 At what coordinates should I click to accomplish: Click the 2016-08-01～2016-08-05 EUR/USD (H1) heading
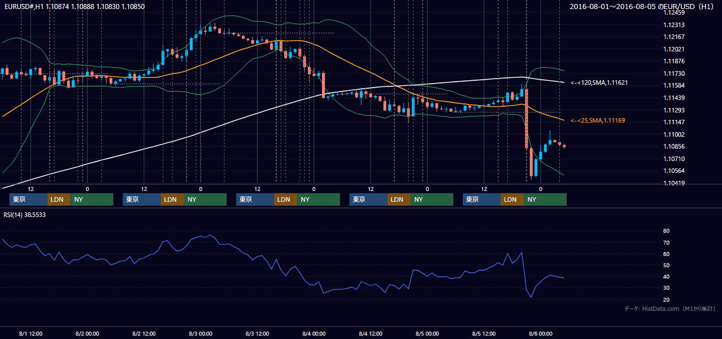point(642,6)
